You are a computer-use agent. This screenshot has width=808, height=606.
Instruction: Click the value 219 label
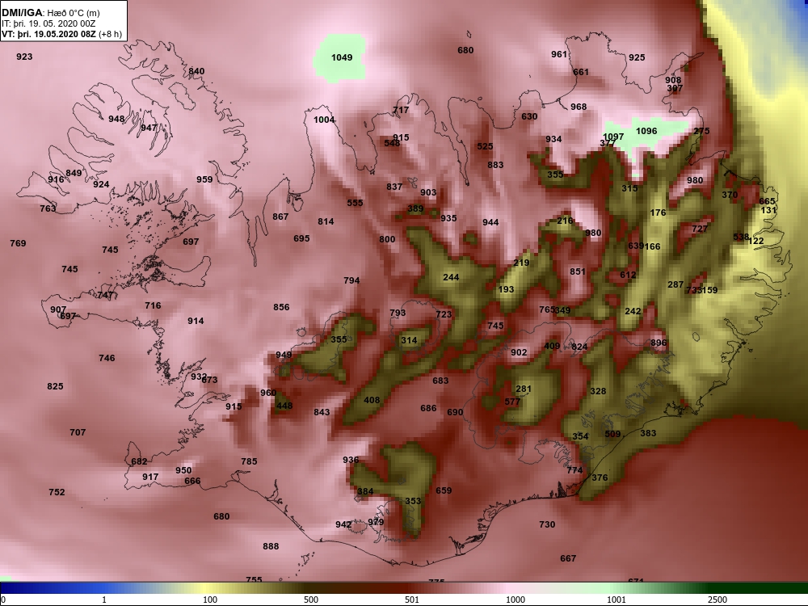tap(521, 263)
